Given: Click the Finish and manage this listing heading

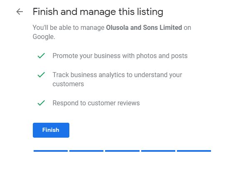Looking at the screenshot, I should click(98, 12).
